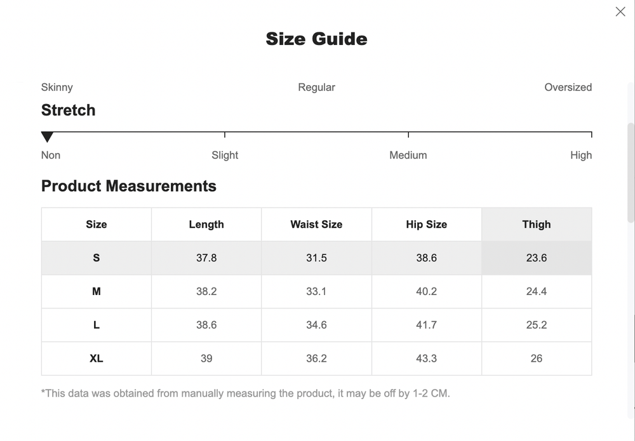This screenshot has height=441, width=635.
Task: Select the Hip Size column header
Action: pos(426,224)
